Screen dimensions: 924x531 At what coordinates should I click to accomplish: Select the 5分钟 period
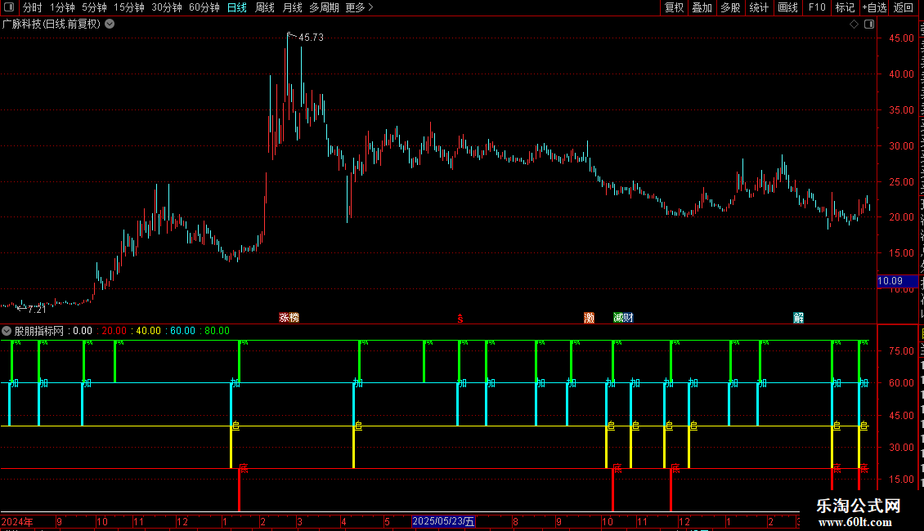click(x=94, y=7)
